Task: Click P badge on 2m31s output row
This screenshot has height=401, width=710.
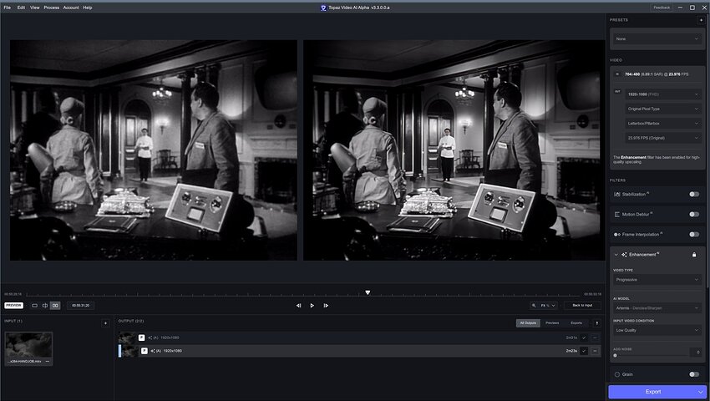Action: coord(142,338)
